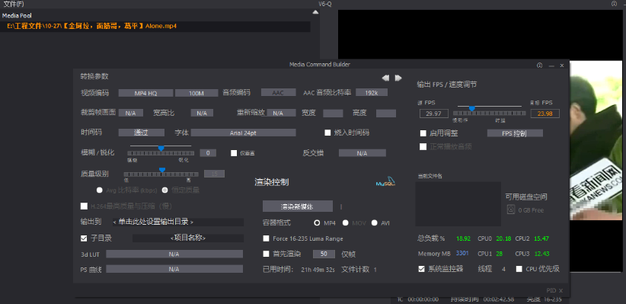The height and width of the screenshot is (304, 626).
Task: Click the 已用时间 value 21h 49m 32s
Action: coord(318,270)
